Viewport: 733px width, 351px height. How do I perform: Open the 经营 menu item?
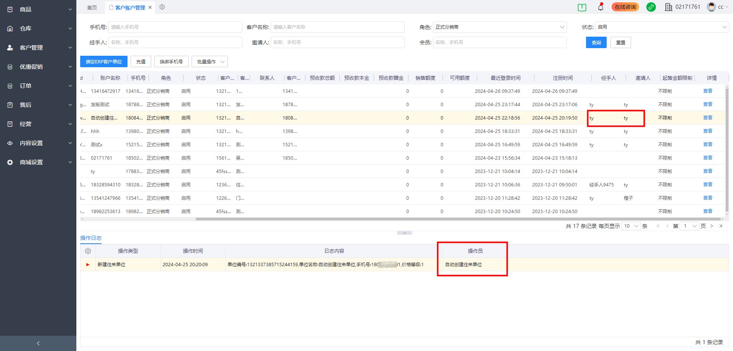tap(38, 124)
